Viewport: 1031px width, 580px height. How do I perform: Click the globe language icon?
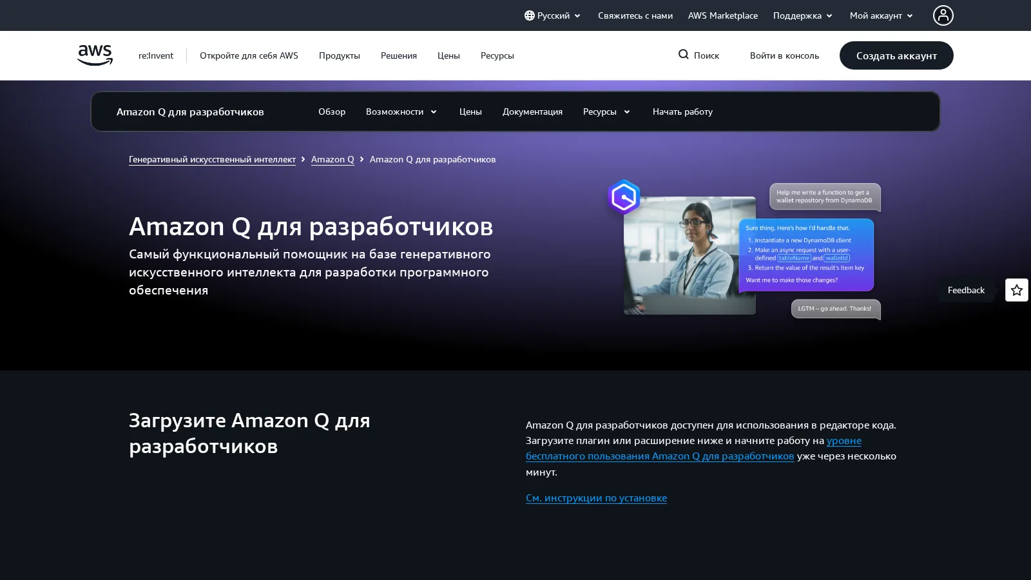click(x=530, y=15)
